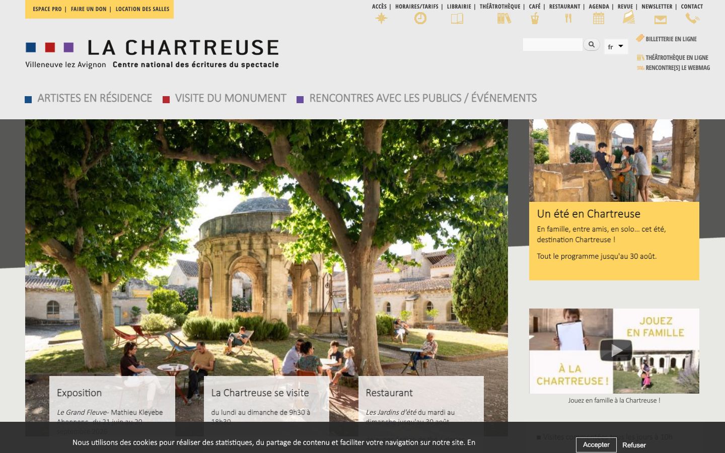Open Billetterie en ligne link
Image resolution: width=725 pixels, height=453 pixels.
671,39
